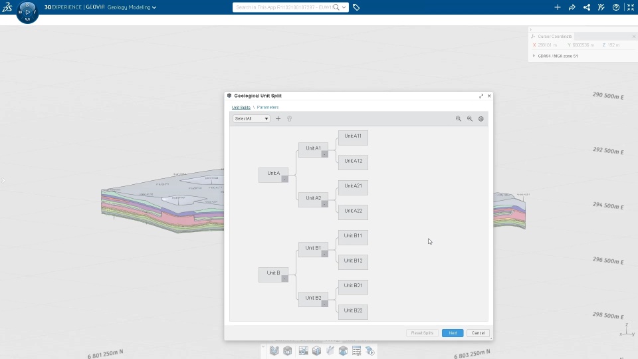Screen dimensions: 638x359
Task: Select the Unit B21 node
Action: 353,287
